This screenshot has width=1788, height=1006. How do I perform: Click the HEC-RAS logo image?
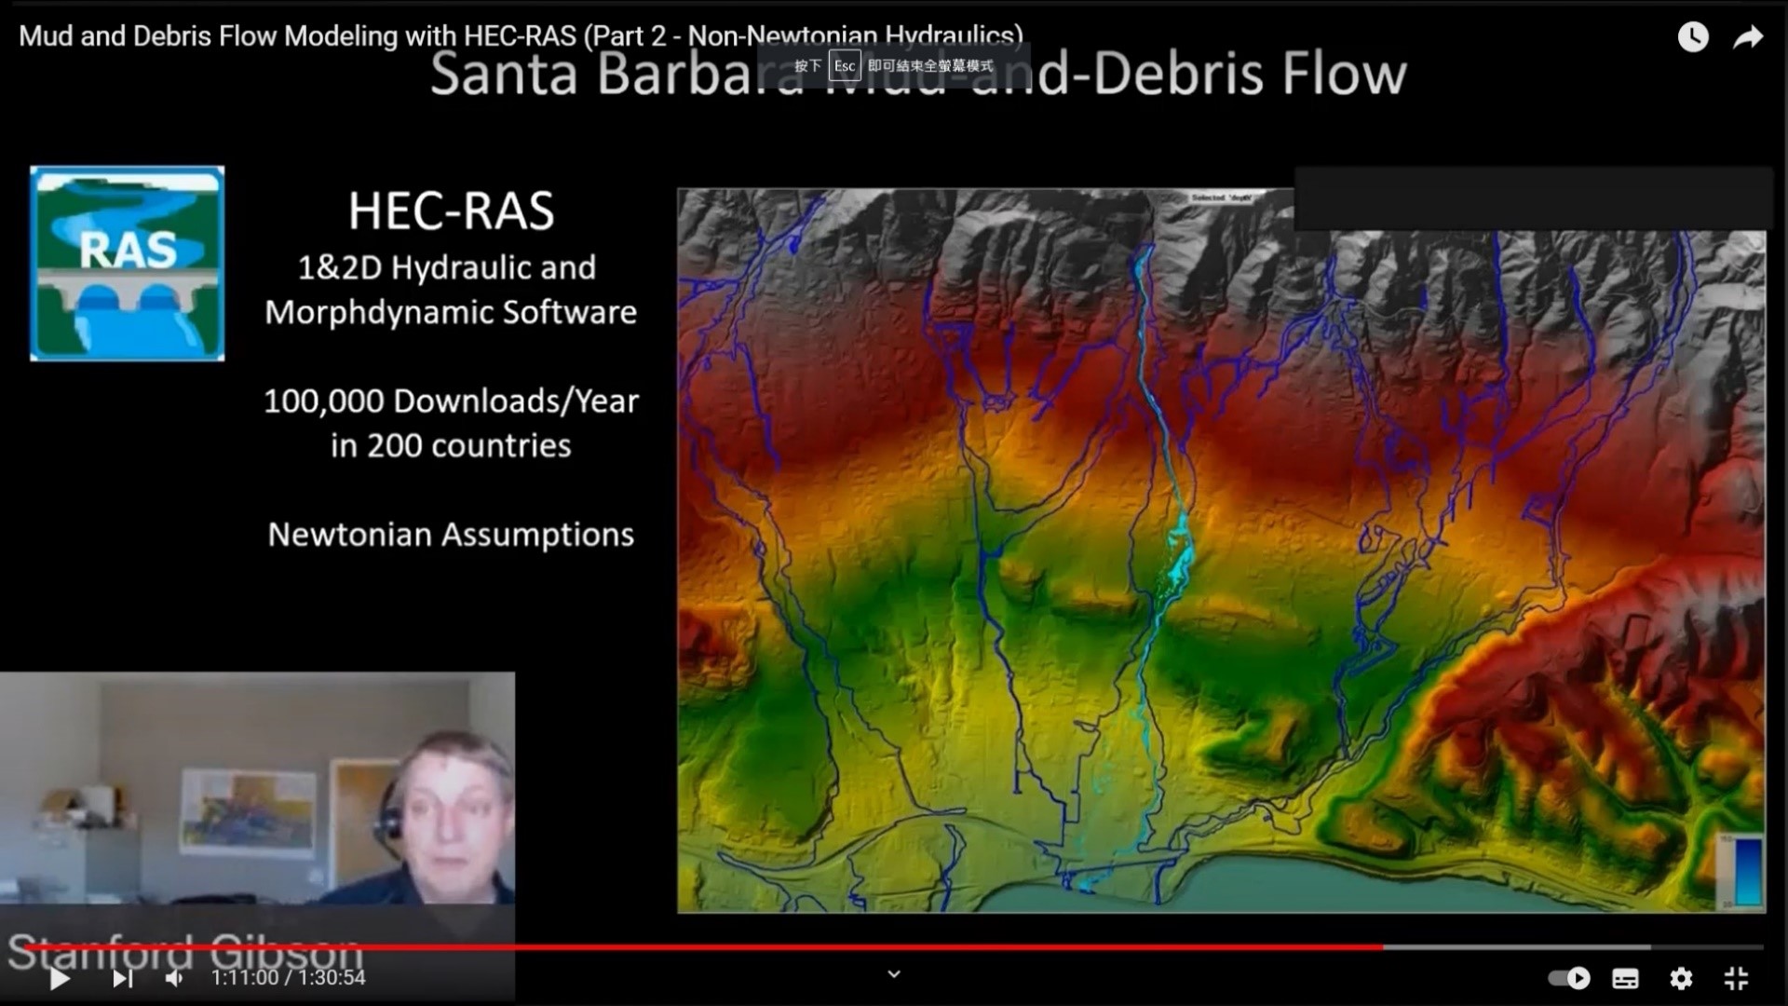pos(128,264)
